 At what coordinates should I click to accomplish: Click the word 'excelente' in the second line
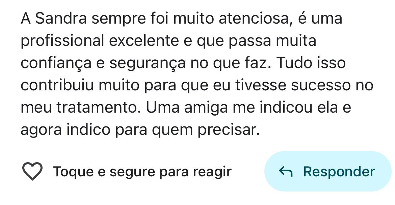[144, 41]
